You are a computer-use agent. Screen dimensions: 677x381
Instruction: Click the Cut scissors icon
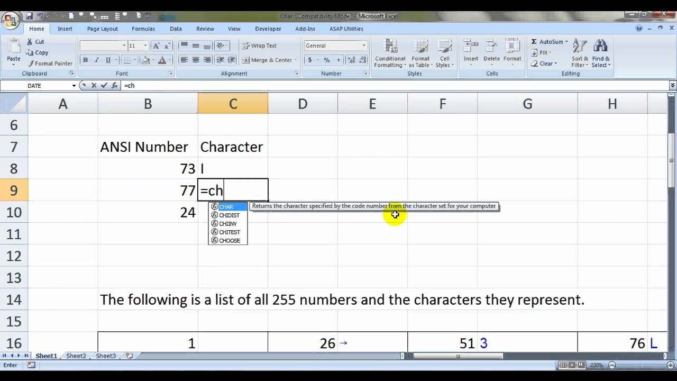click(30, 42)
